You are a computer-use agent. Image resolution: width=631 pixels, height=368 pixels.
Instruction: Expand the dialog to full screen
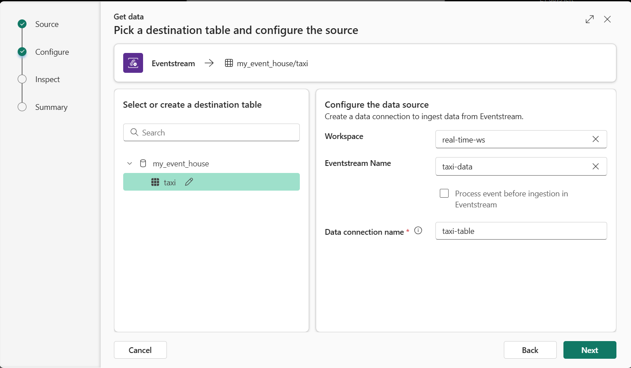589,19
